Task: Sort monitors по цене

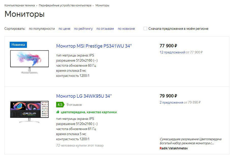Action: (x=64, y=29)
